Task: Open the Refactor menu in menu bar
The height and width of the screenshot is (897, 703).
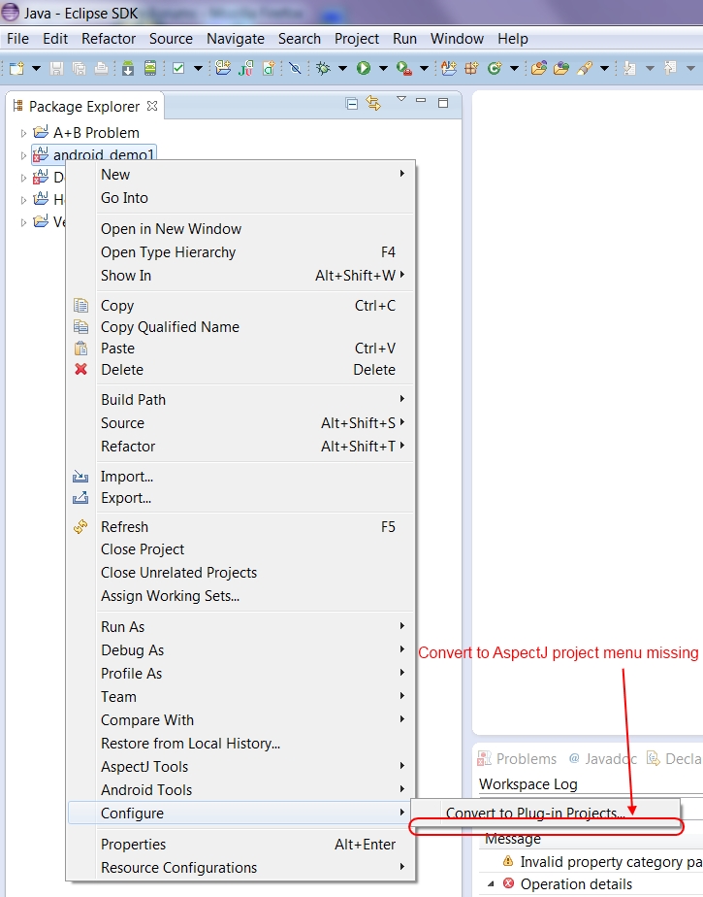Action: click(109, 39)
